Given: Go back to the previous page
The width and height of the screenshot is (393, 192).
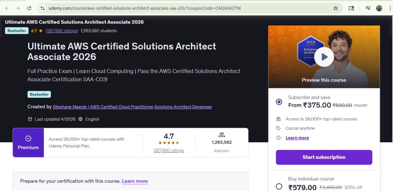Looking at the screenshot, I should [x=7, y=8].
